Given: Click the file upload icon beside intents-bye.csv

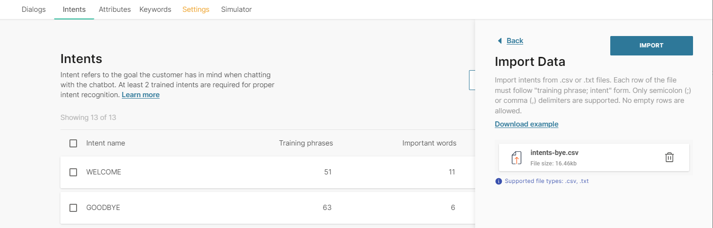Looking at the screenshot, I should [x=517, y=158].
